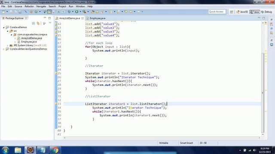Maximize the Package Explorer view
Image resolution: width=275 pixels, height=154 pixels.
pyautogui.click(x=50, y=18)
